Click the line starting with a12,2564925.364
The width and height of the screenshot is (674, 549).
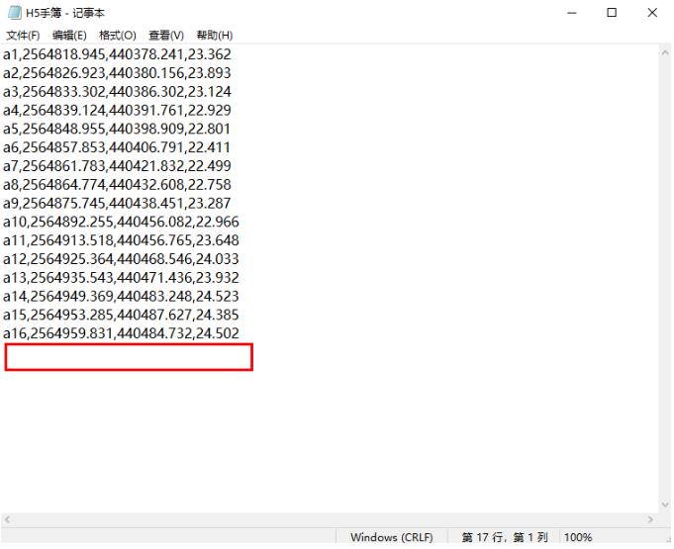coord(121,259)
